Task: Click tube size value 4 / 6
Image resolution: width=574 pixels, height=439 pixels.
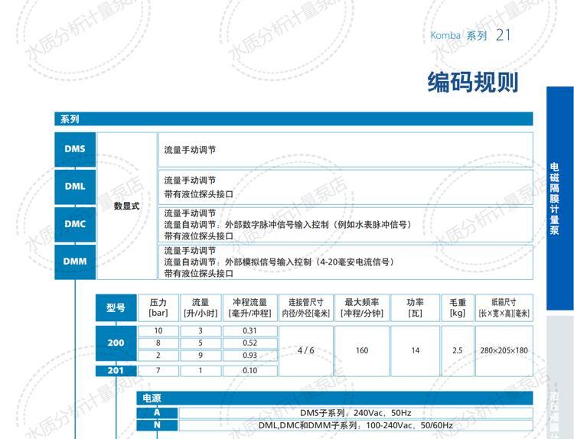Action: click(x=306, y=350)
